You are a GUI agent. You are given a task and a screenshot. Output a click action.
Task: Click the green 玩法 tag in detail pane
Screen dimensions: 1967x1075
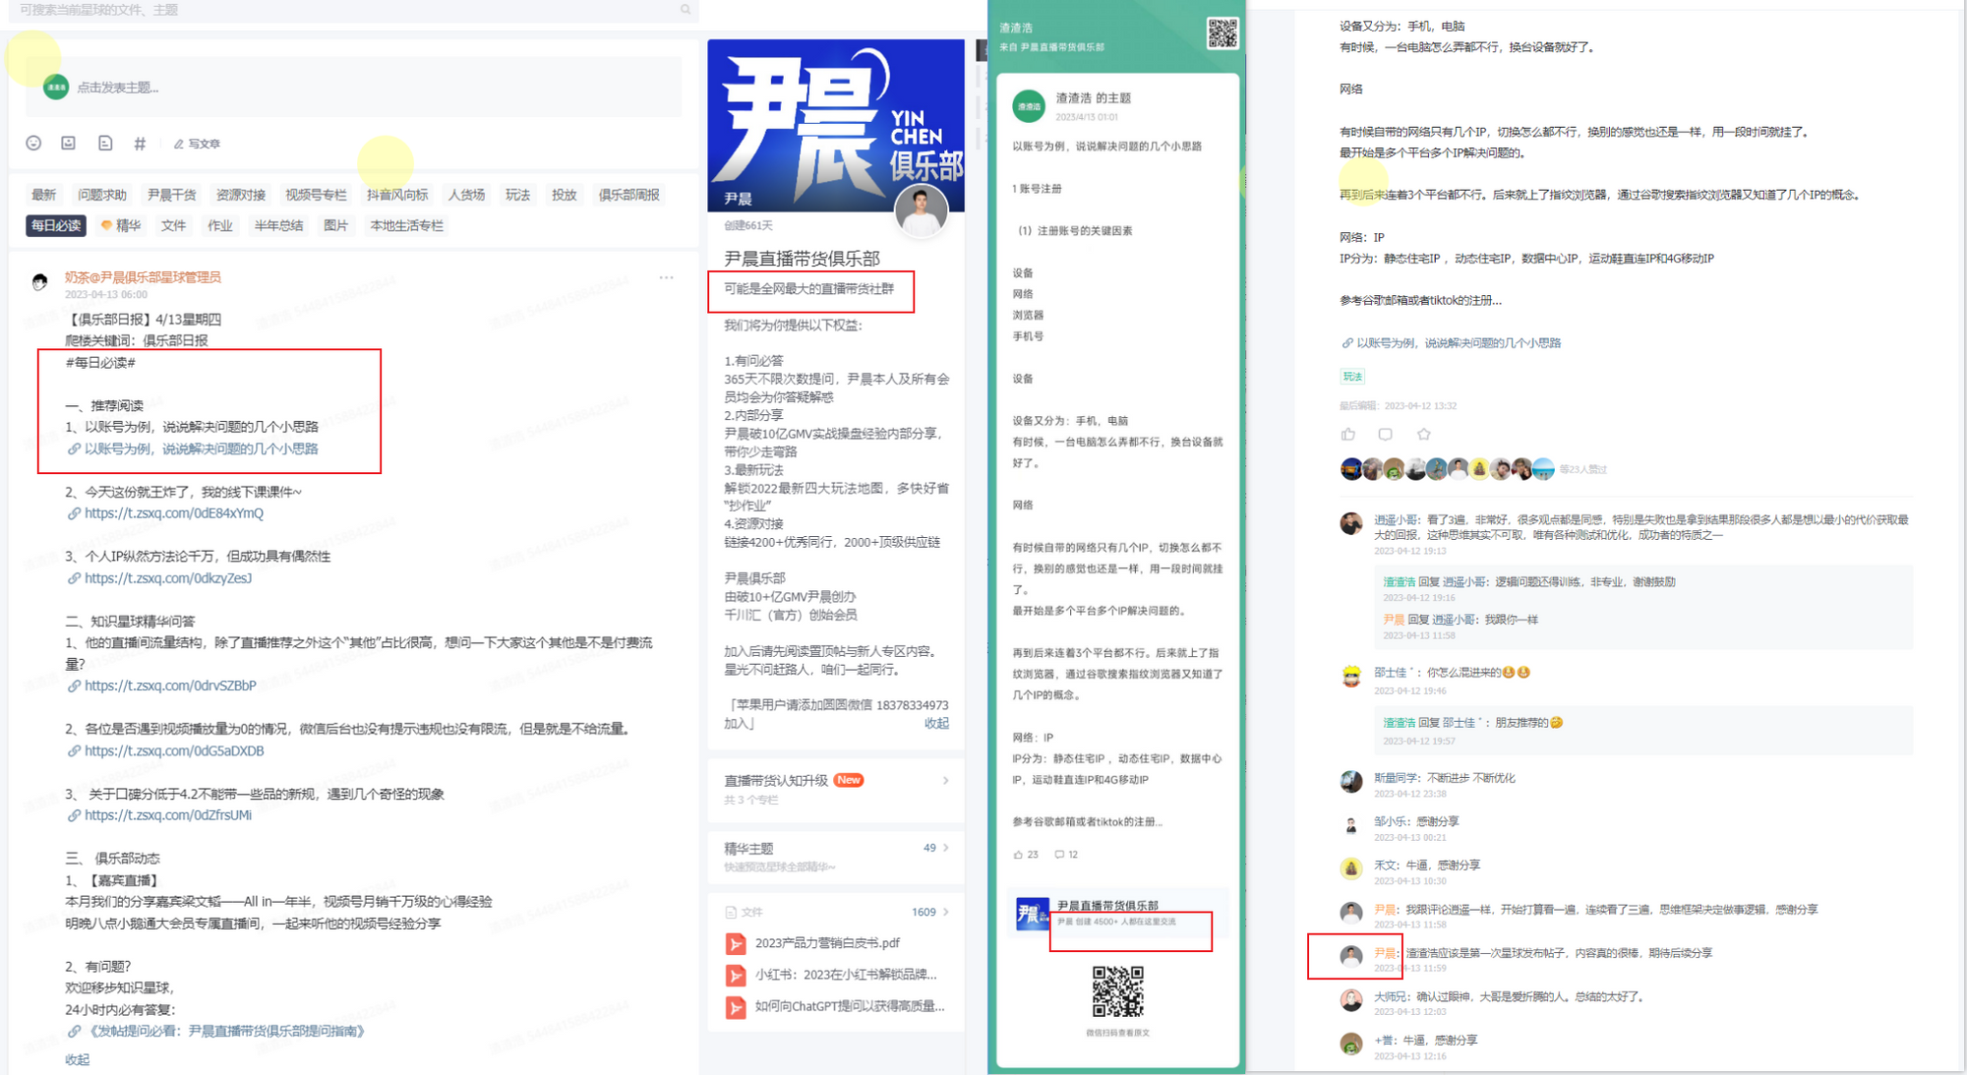[1352, 377]
